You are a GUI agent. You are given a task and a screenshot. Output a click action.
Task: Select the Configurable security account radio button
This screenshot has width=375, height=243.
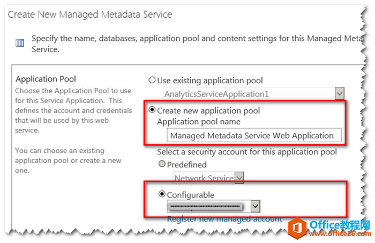point(162,194)
